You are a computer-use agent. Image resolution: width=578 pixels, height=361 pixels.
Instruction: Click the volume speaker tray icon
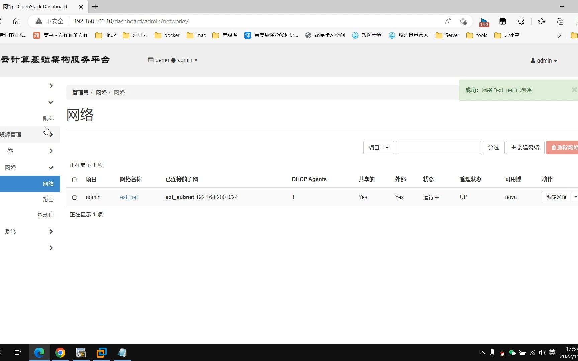[542, 353]
